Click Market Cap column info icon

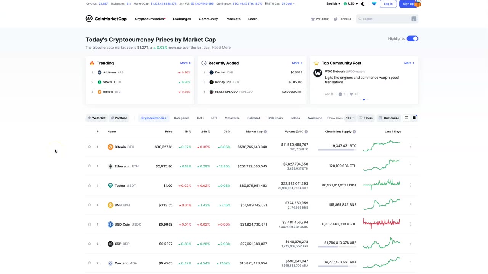265,132
